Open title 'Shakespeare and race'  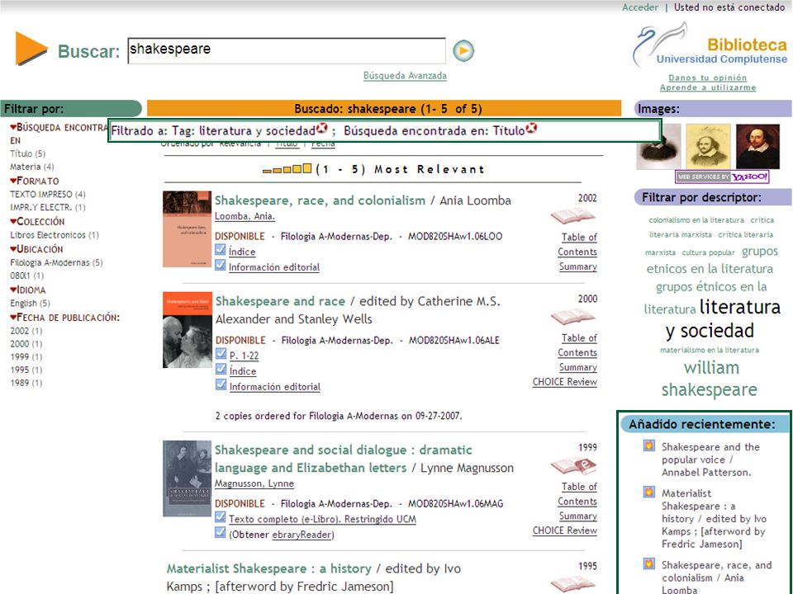[x=280, y=301]
